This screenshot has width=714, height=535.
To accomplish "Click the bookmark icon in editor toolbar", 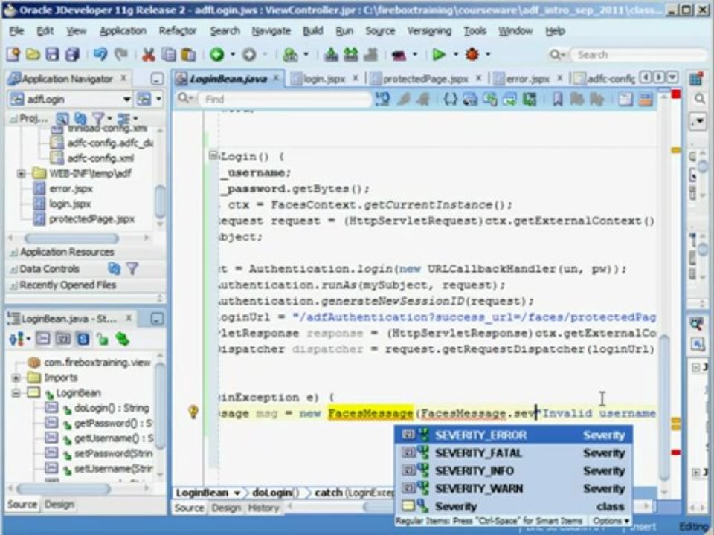I will click(x=558, y=99).
